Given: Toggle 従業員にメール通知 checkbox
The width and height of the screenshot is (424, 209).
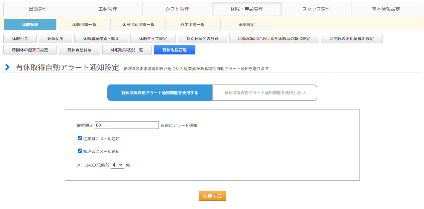Looking at the screenshot, I should coord(80,138).
